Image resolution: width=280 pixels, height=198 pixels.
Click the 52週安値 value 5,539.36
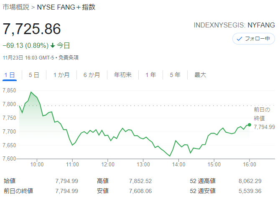(250, 191)
